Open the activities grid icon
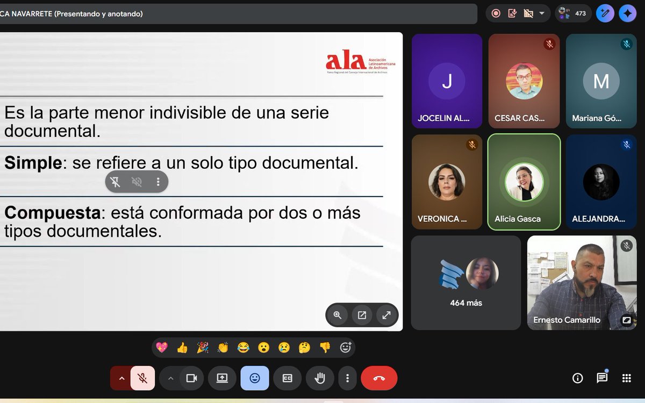Screen dimensions: 645x403 pos(626,378)
